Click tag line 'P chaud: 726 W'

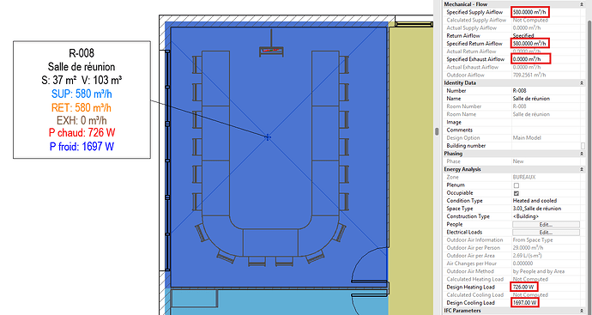click(x=82, y=132)
